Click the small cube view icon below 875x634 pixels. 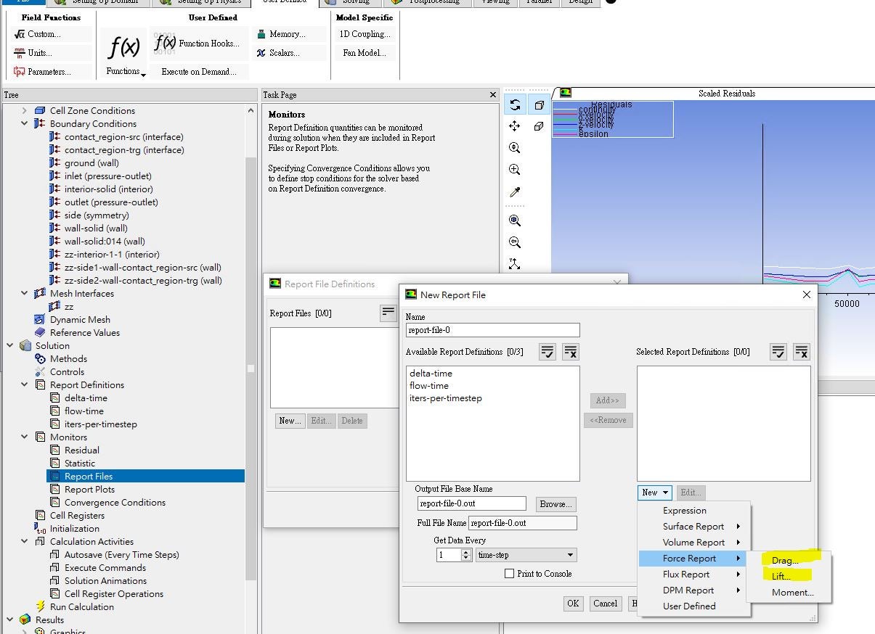pos(539,126)
